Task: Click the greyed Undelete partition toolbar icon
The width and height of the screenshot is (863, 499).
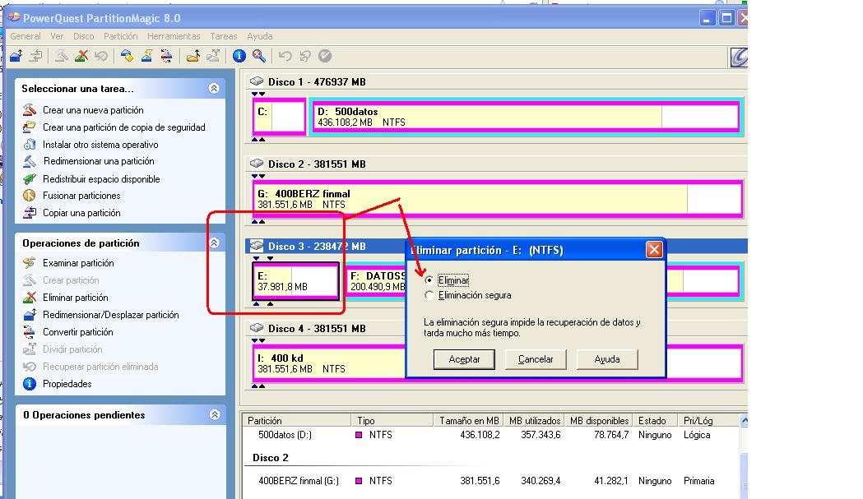Action: click(101, 56)
